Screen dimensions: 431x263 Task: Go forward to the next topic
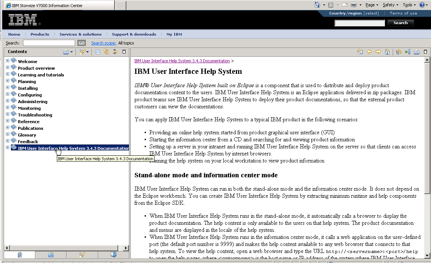378,52
